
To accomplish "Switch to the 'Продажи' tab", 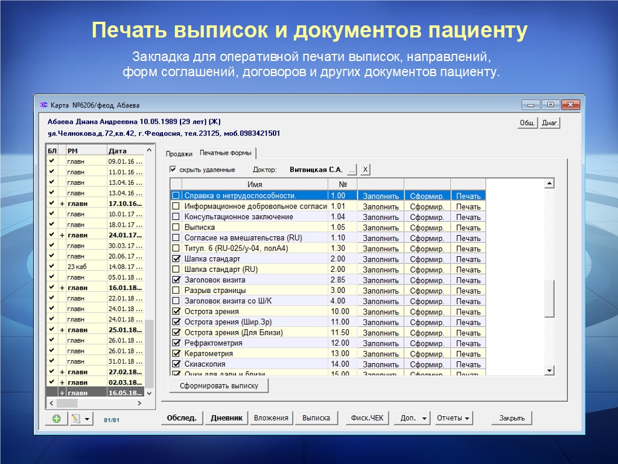I will tap(179, 153).
